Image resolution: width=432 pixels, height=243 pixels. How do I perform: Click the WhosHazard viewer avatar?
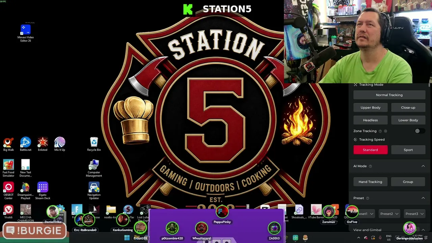(201, 228)
